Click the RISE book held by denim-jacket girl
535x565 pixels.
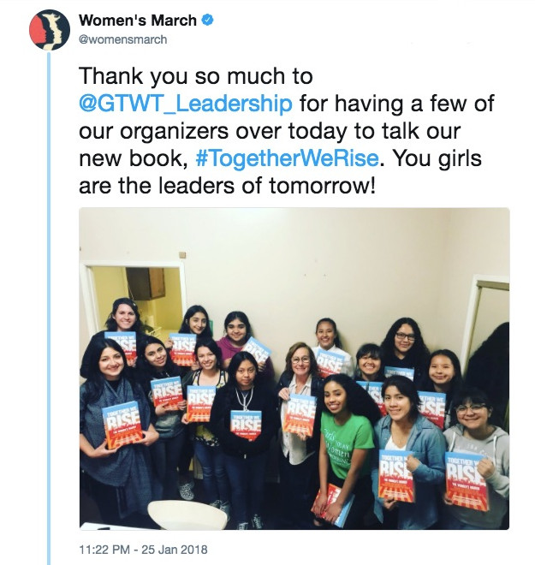(x=396, y=475)
